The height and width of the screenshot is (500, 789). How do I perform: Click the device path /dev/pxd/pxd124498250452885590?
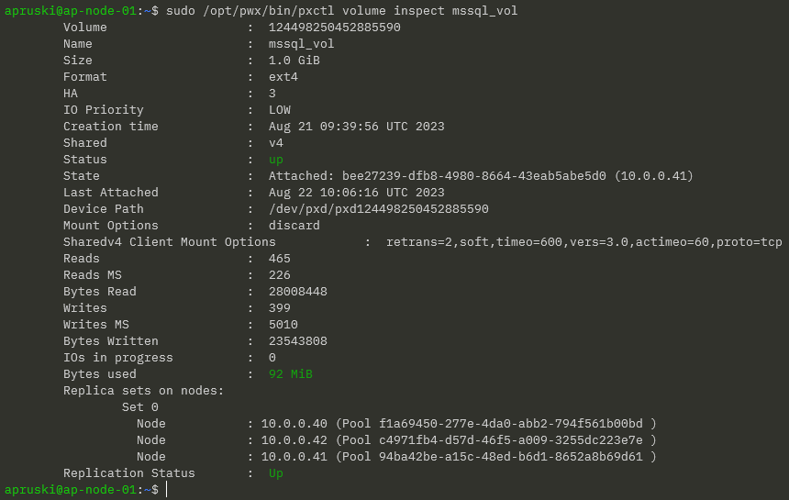(378, 209)
